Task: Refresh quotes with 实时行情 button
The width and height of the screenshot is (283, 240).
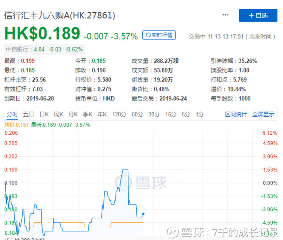Action: pos(159,35)
